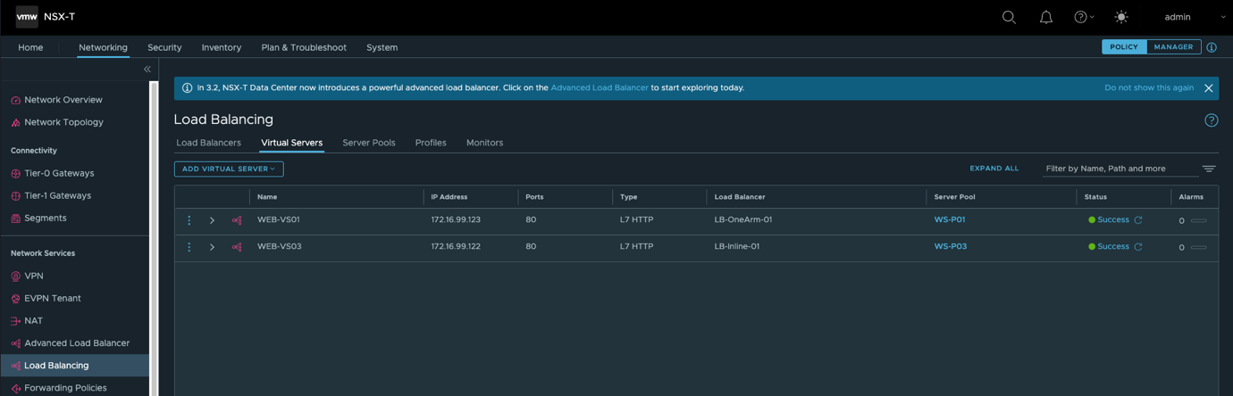Focus the Filter by Name field
This screenshot has height=396, width=1233.
[1120, 169]
